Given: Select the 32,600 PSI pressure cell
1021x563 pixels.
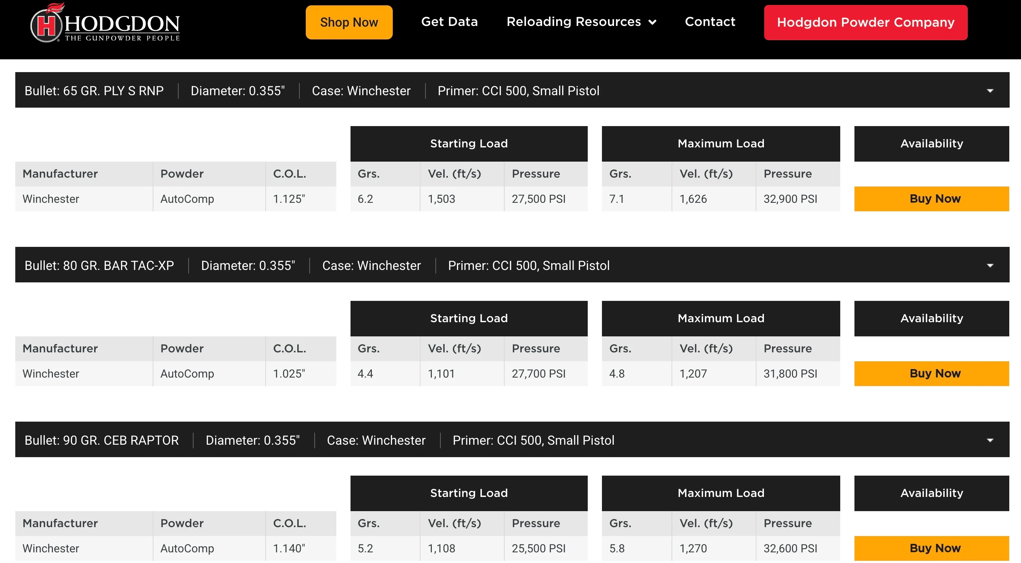Looking at the screenshot, I should click(x=798, y=548).
